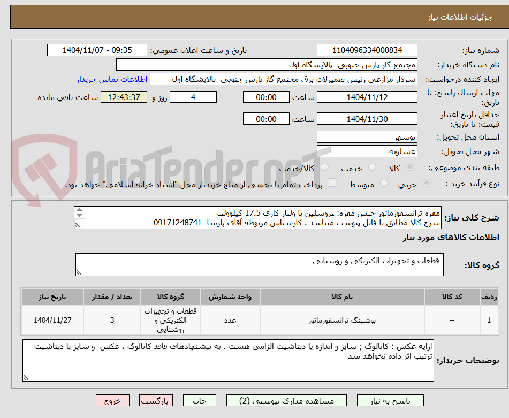This screenshot has width=509, height=418.
Task: Click the ردیف column header
Action: click(489, 297)
